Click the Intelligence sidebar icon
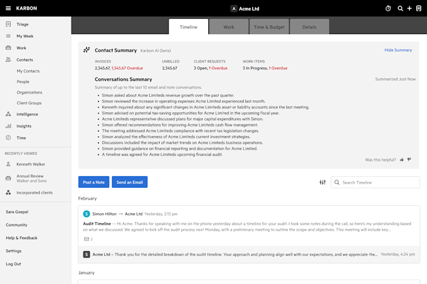This screenshot has height=284, width=427. 9,114
